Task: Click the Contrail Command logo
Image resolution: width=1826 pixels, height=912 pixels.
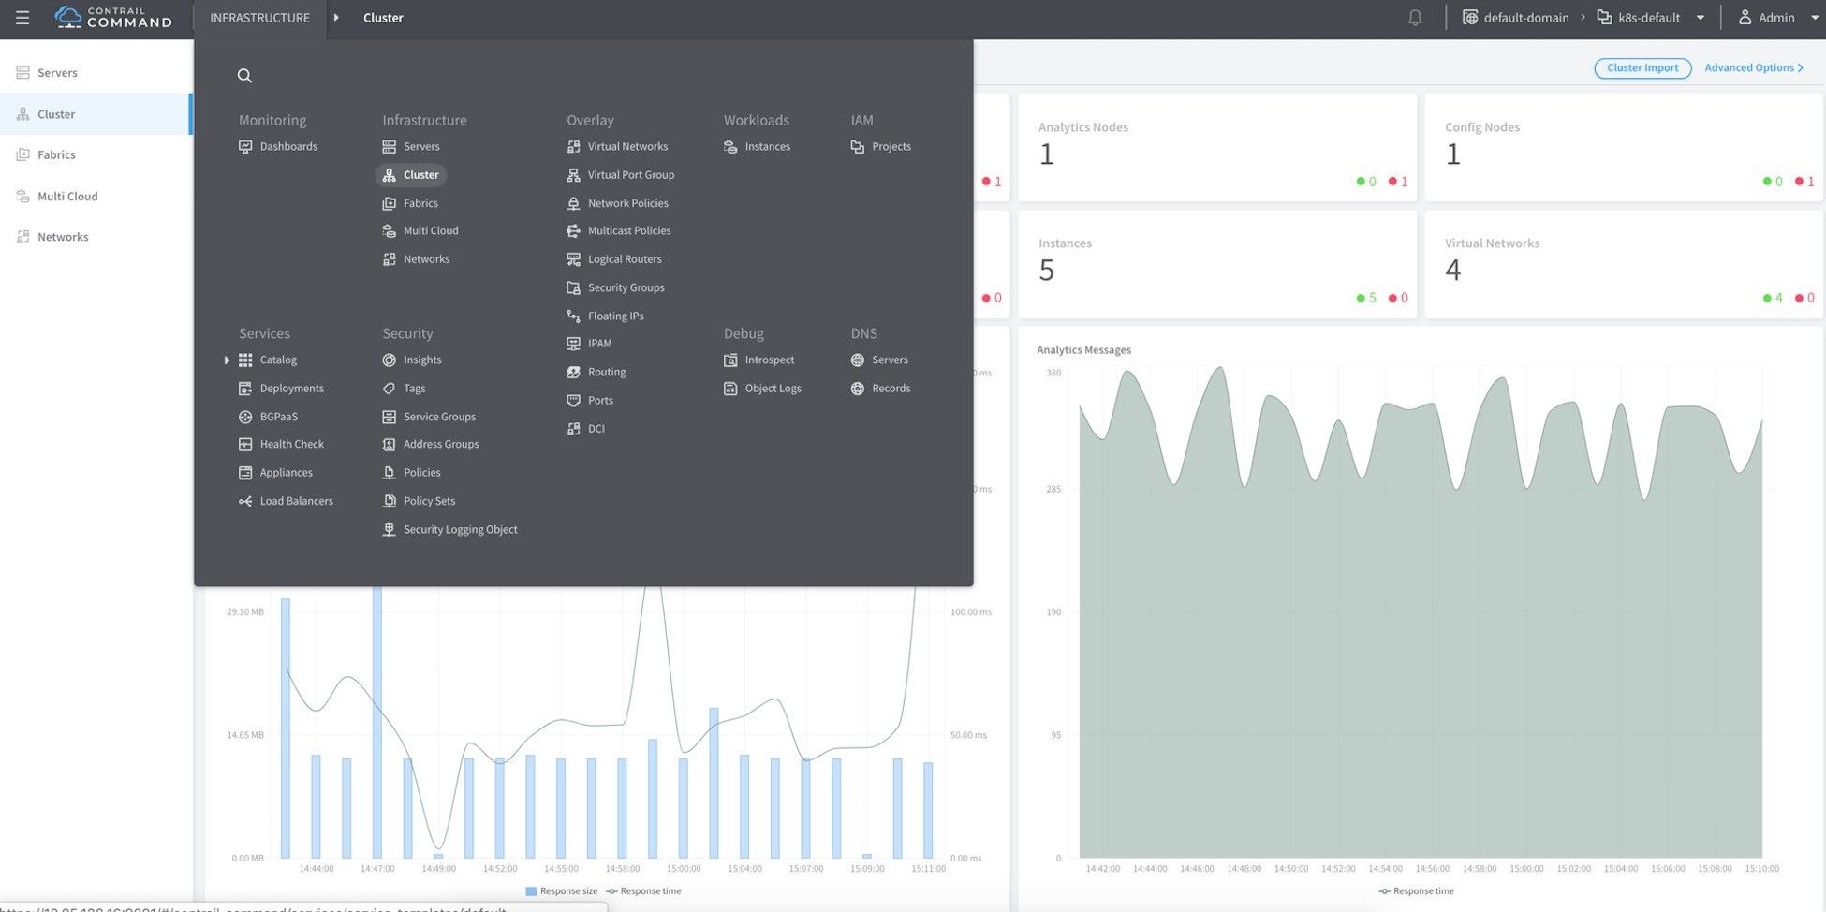Action: pos(113,18)
